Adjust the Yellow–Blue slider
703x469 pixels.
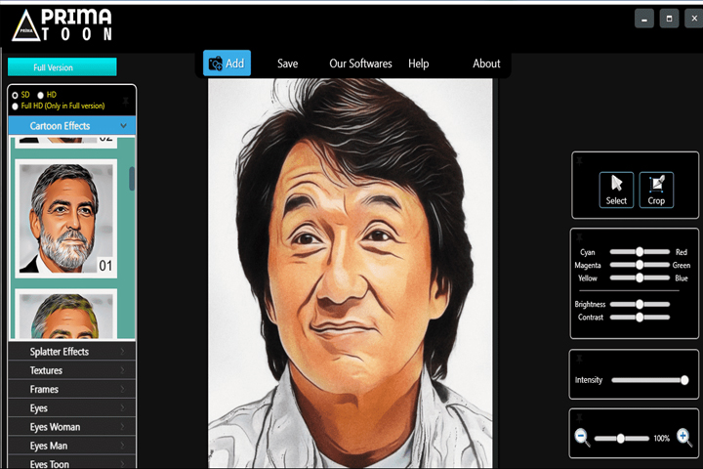point(640,277)
